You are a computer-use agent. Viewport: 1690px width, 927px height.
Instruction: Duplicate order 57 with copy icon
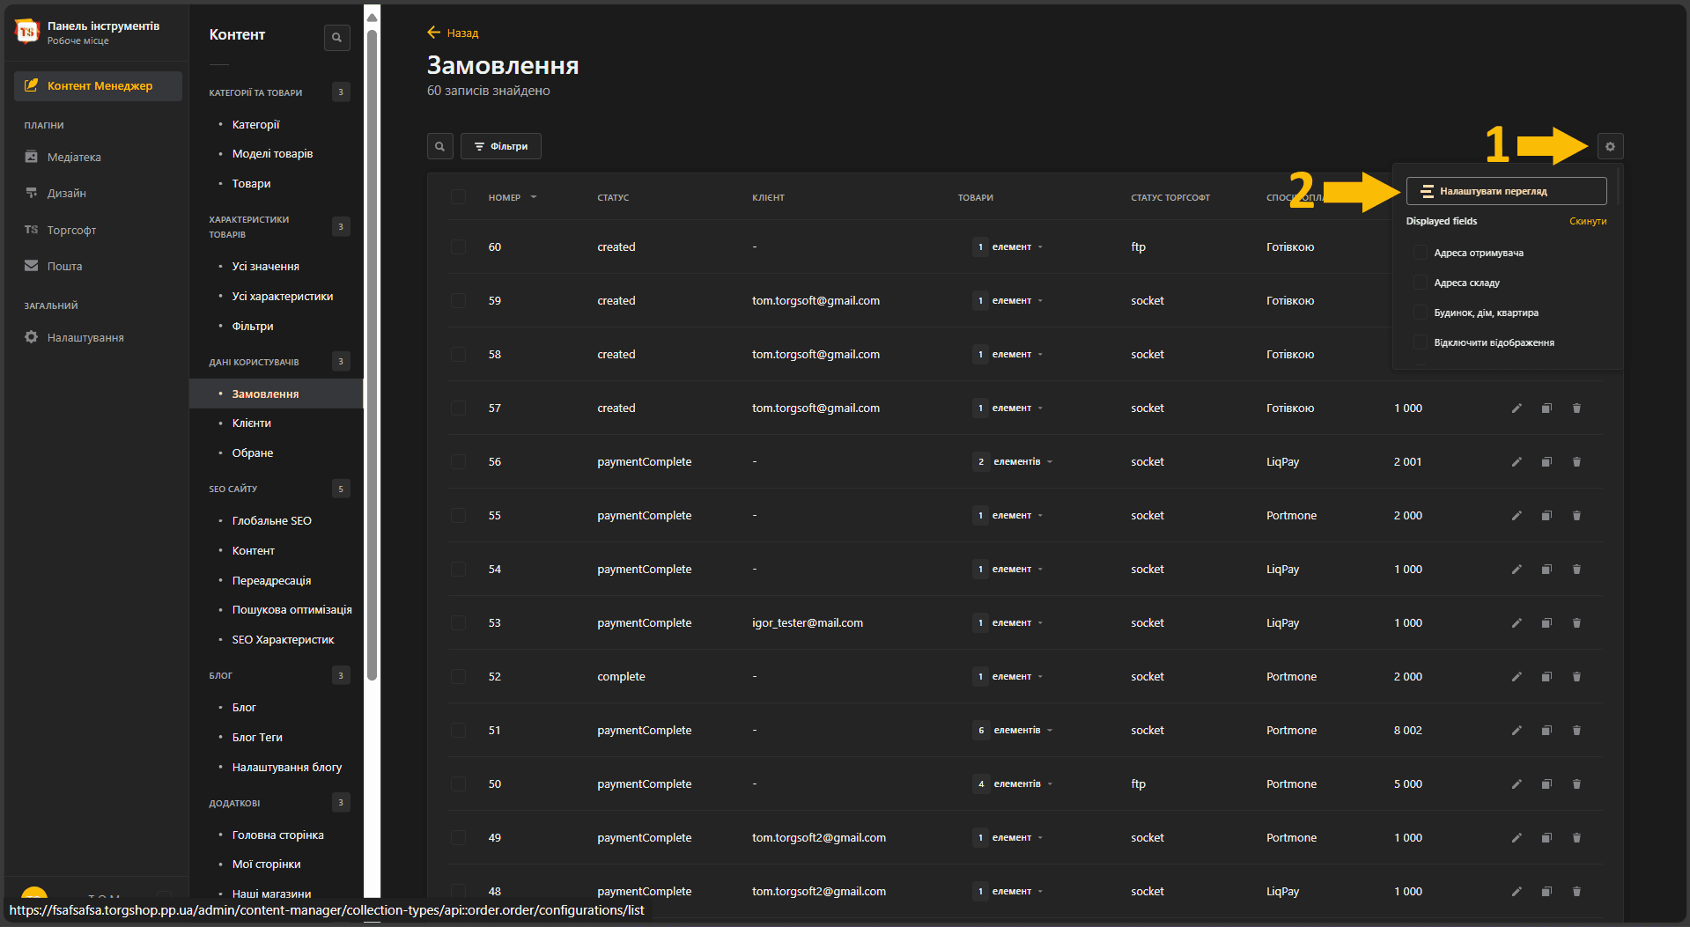point(1546,408)
